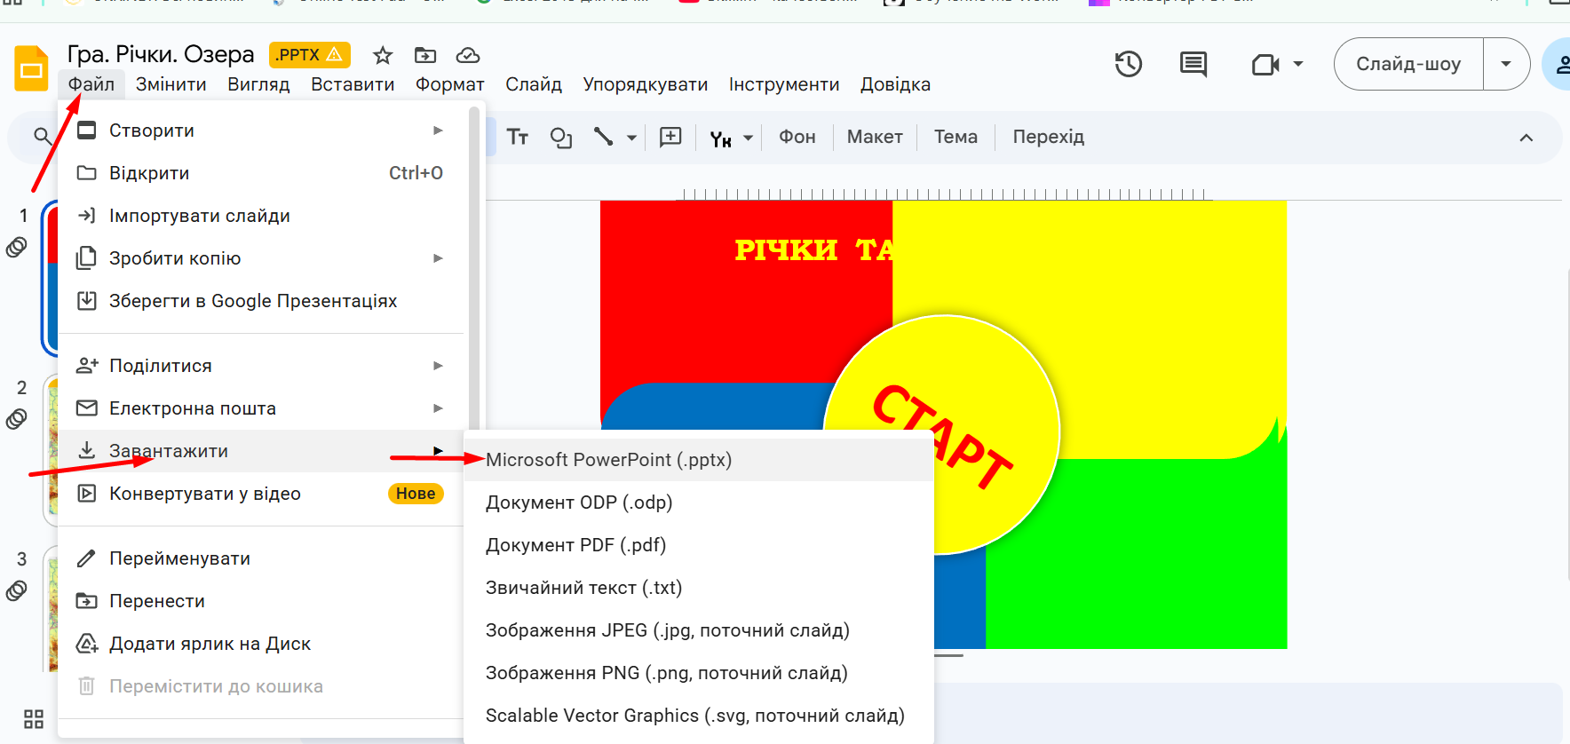Open the grid view icon at bottom left

point(34,718)
